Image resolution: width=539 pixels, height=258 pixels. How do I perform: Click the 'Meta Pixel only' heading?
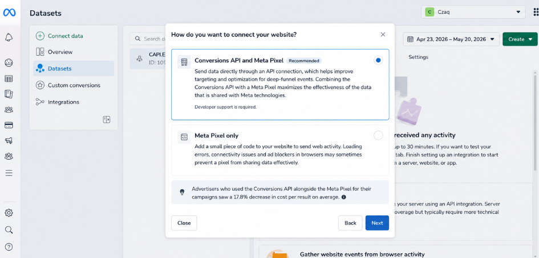[x=216, y=136]
